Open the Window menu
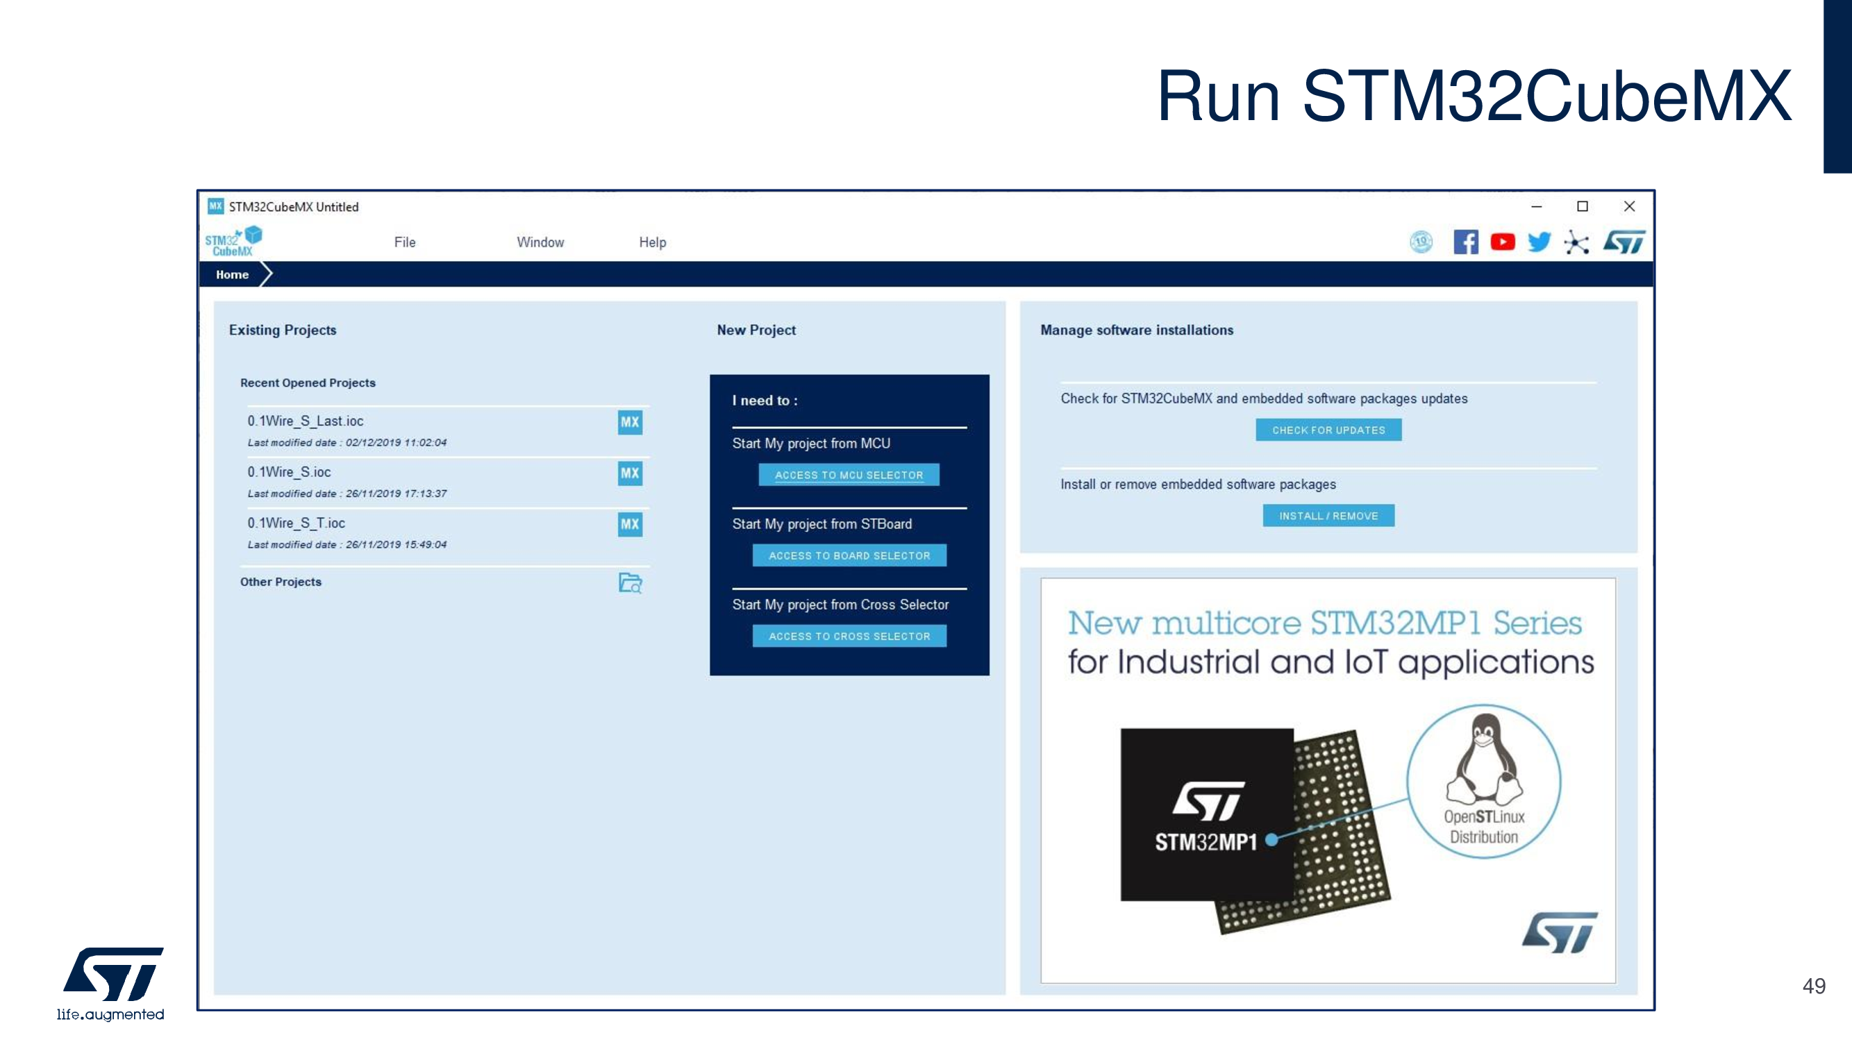This screenshot has height=1042, width=1852. 540,243
